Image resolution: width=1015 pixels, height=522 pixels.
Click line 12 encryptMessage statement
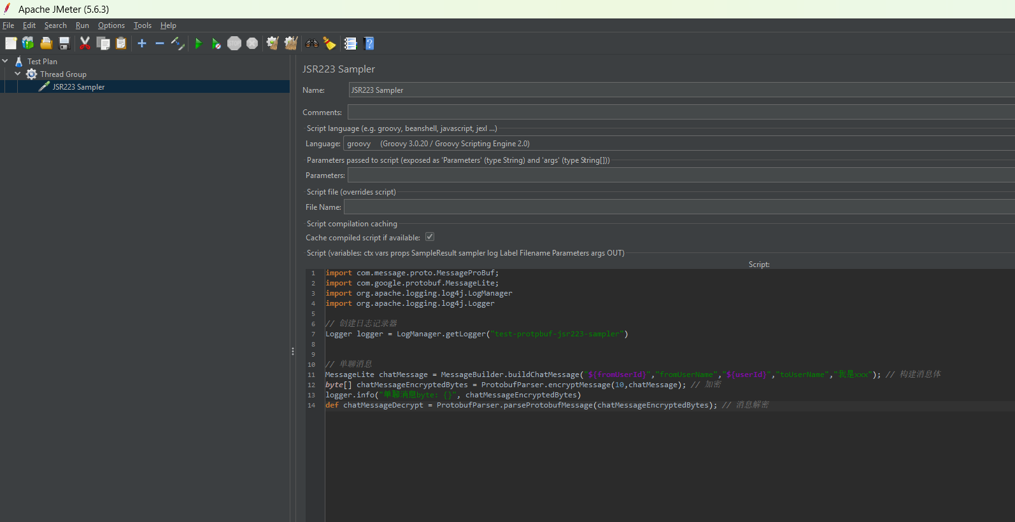523,385
